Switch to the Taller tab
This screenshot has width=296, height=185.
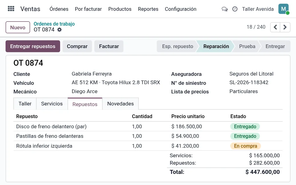[25, 104]
